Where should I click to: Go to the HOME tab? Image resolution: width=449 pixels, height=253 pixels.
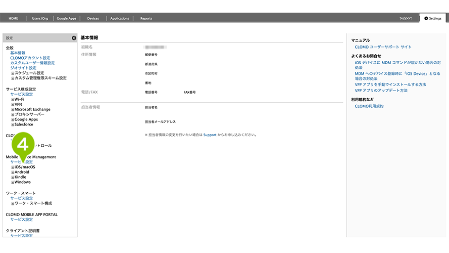[x=13, y=18]
